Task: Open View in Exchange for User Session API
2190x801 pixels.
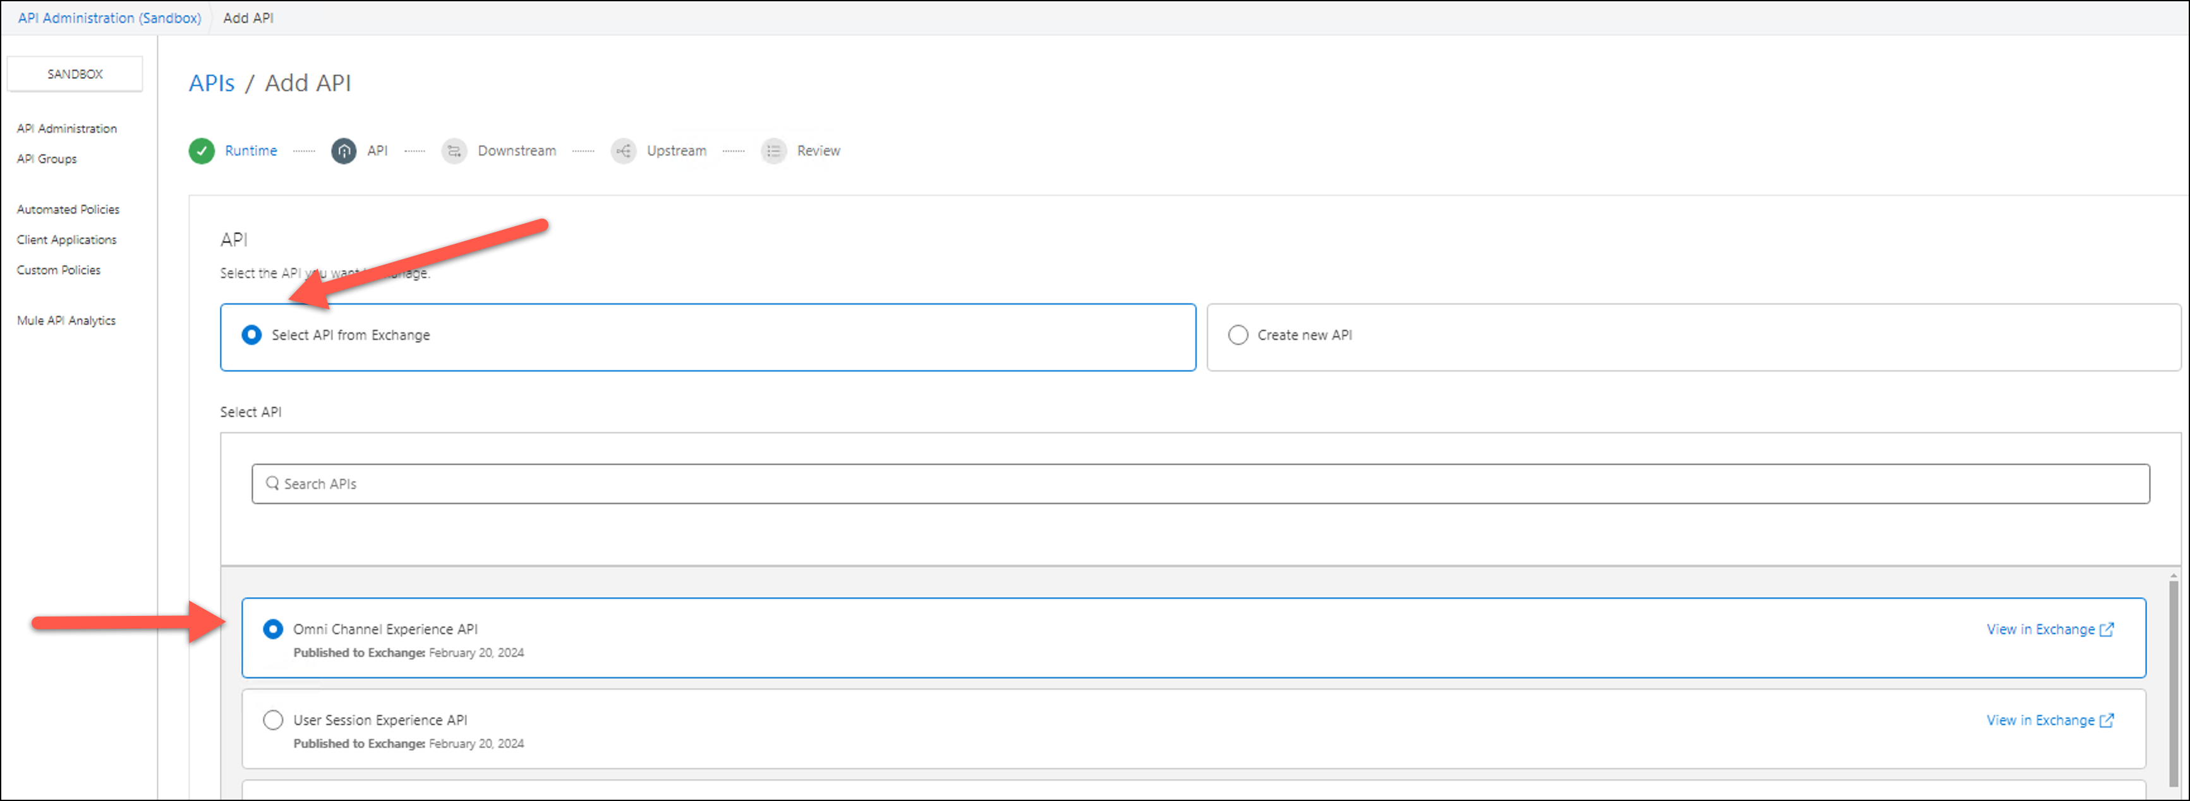Action: click(x=2040, y=720)
